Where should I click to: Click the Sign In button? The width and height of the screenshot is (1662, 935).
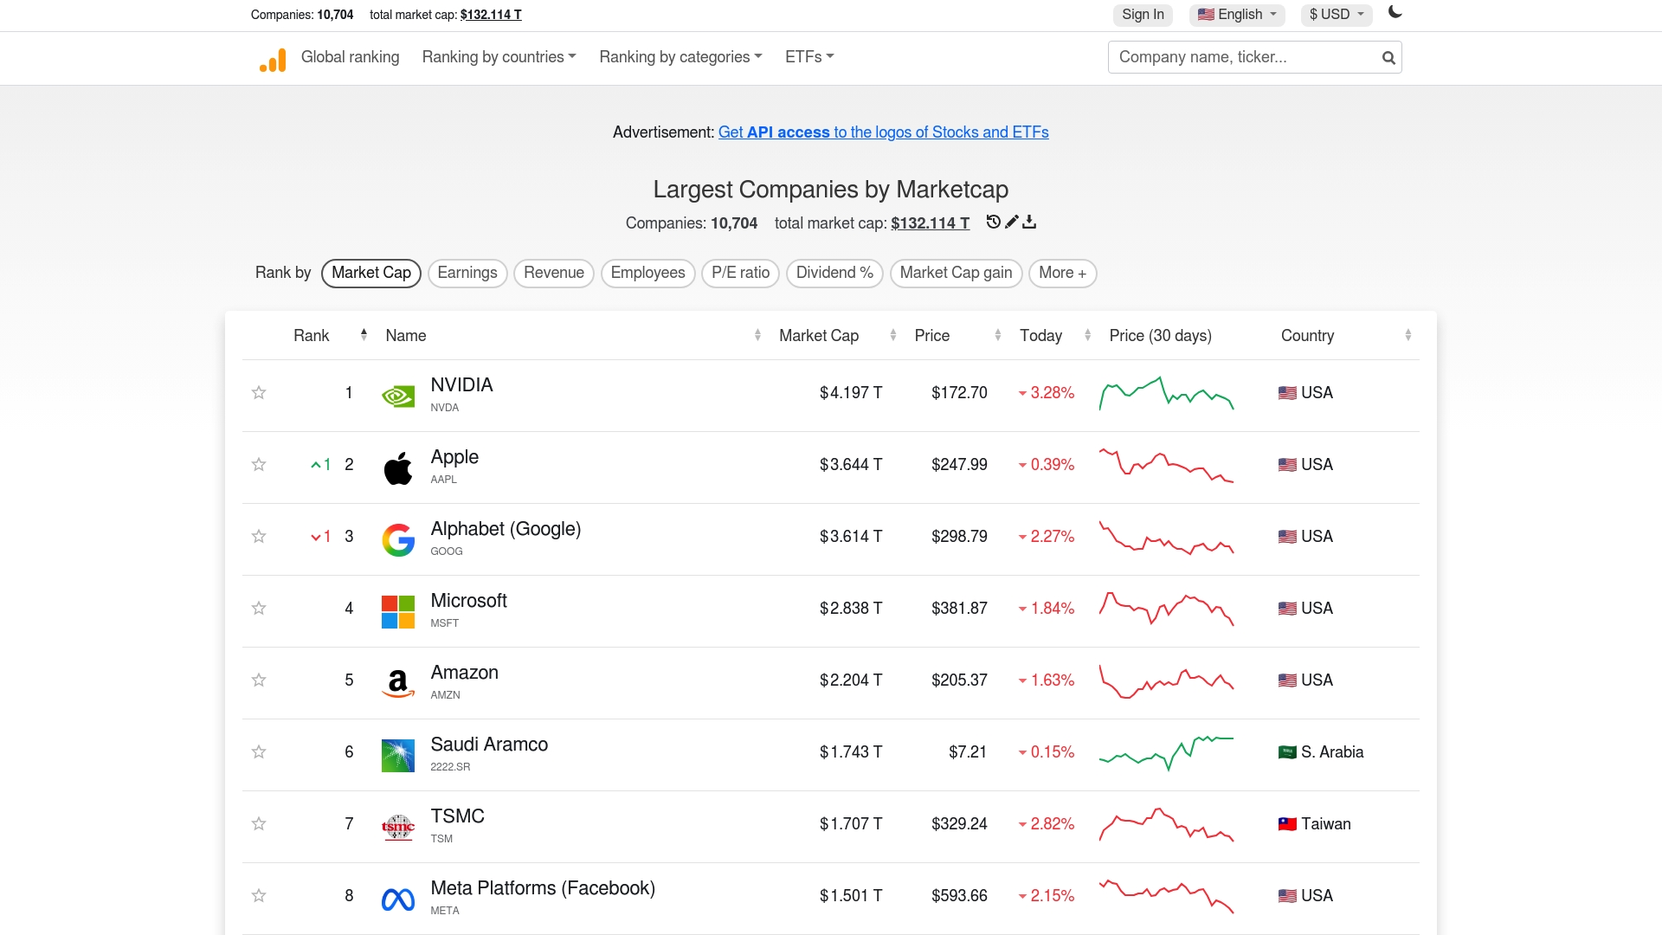1143,15
